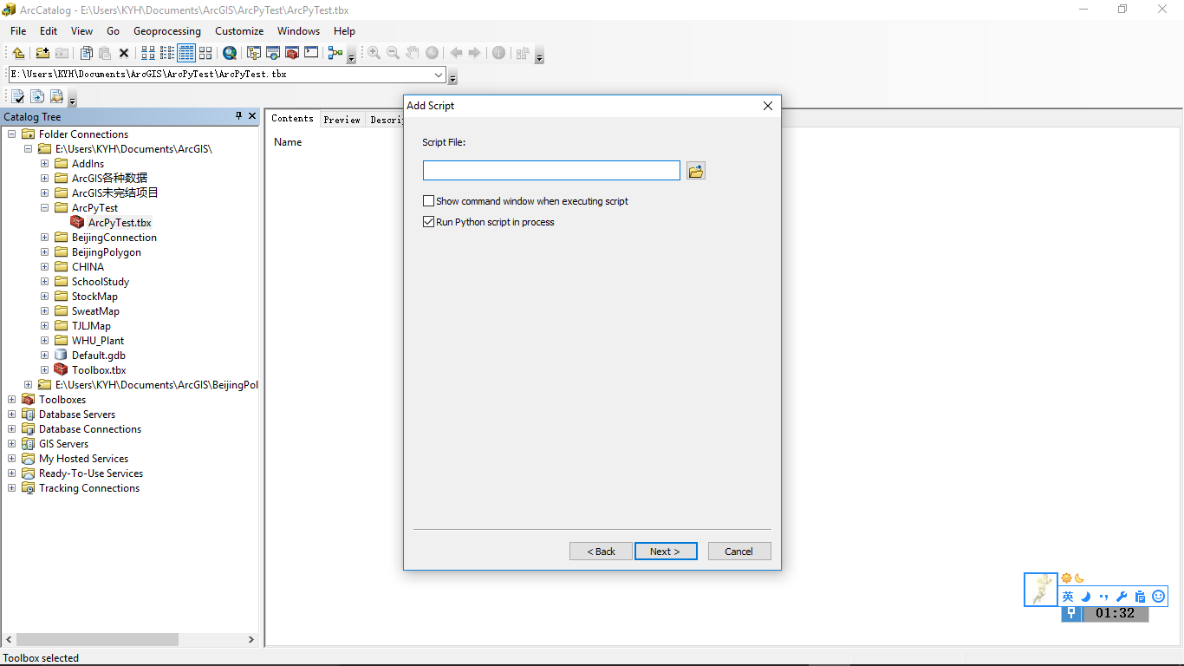This screenshot has height=666, width=1184.
Task: Expand the Database Servers node
Action: [x=12, y=415]
